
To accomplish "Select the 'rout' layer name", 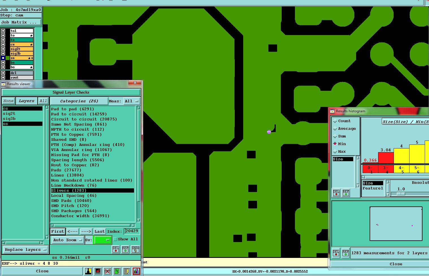I will [21, 77].
